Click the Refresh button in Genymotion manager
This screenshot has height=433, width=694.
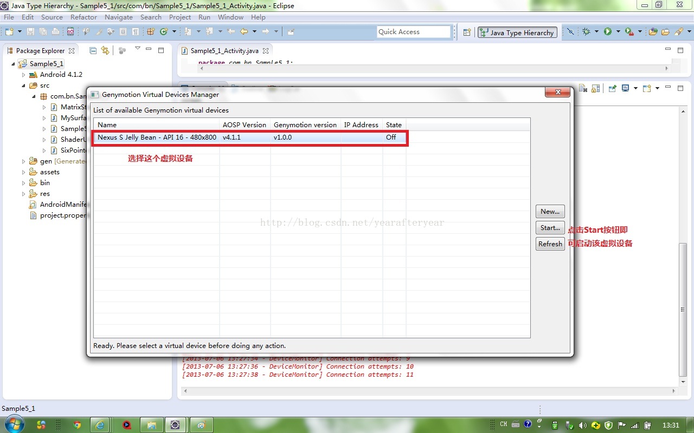[x=550, y=244]
